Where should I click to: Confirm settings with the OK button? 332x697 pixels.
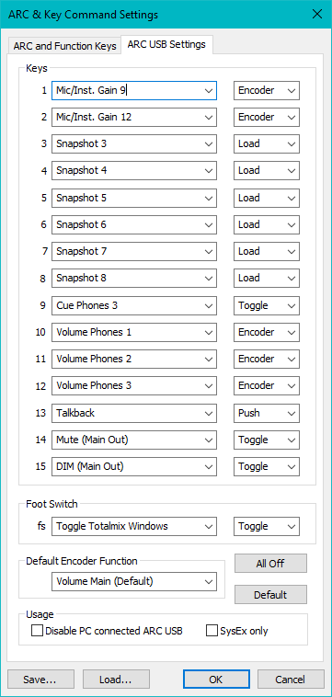(x=216, y=680)
